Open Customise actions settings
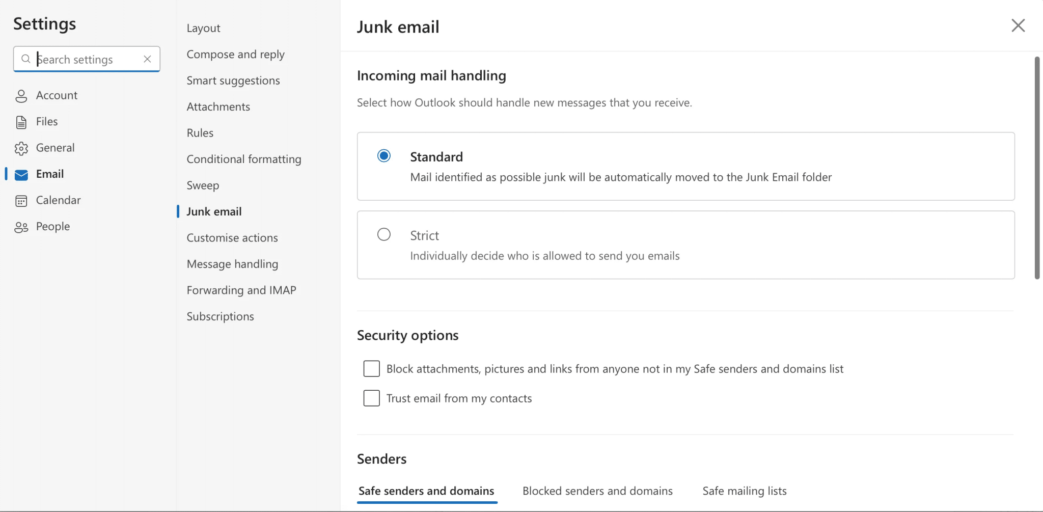 [232, 237]
